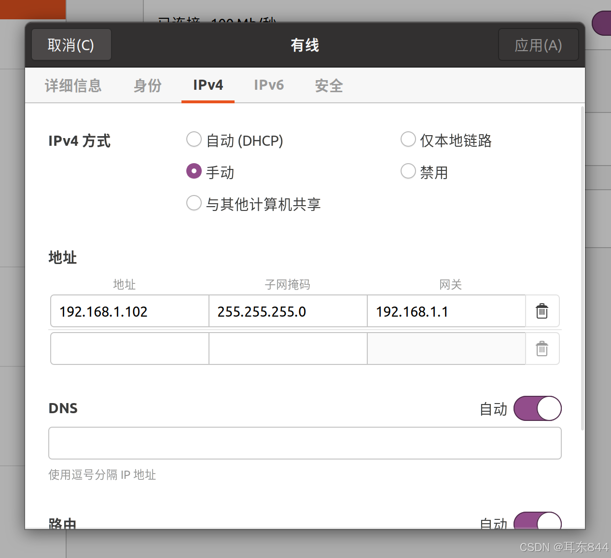Open the 详细信息 tab

(x=73, y=85)
